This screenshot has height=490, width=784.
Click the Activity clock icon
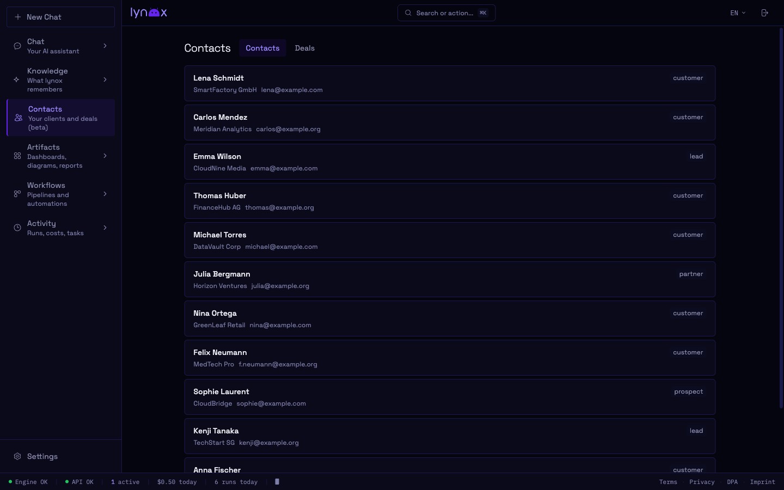[x=17, y=228]
